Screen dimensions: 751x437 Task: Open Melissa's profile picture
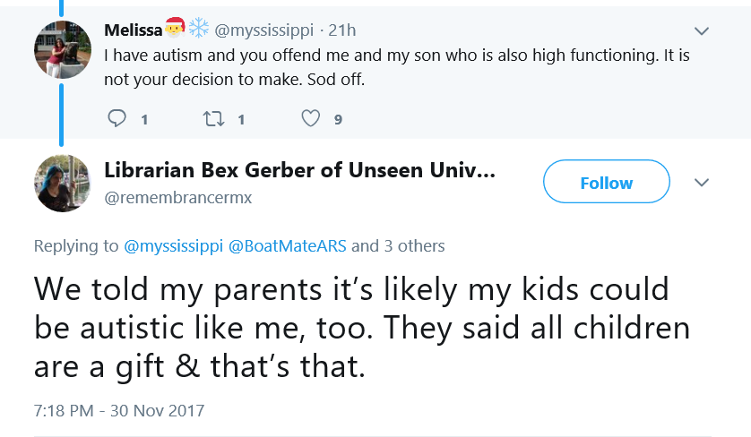[62, 50]
